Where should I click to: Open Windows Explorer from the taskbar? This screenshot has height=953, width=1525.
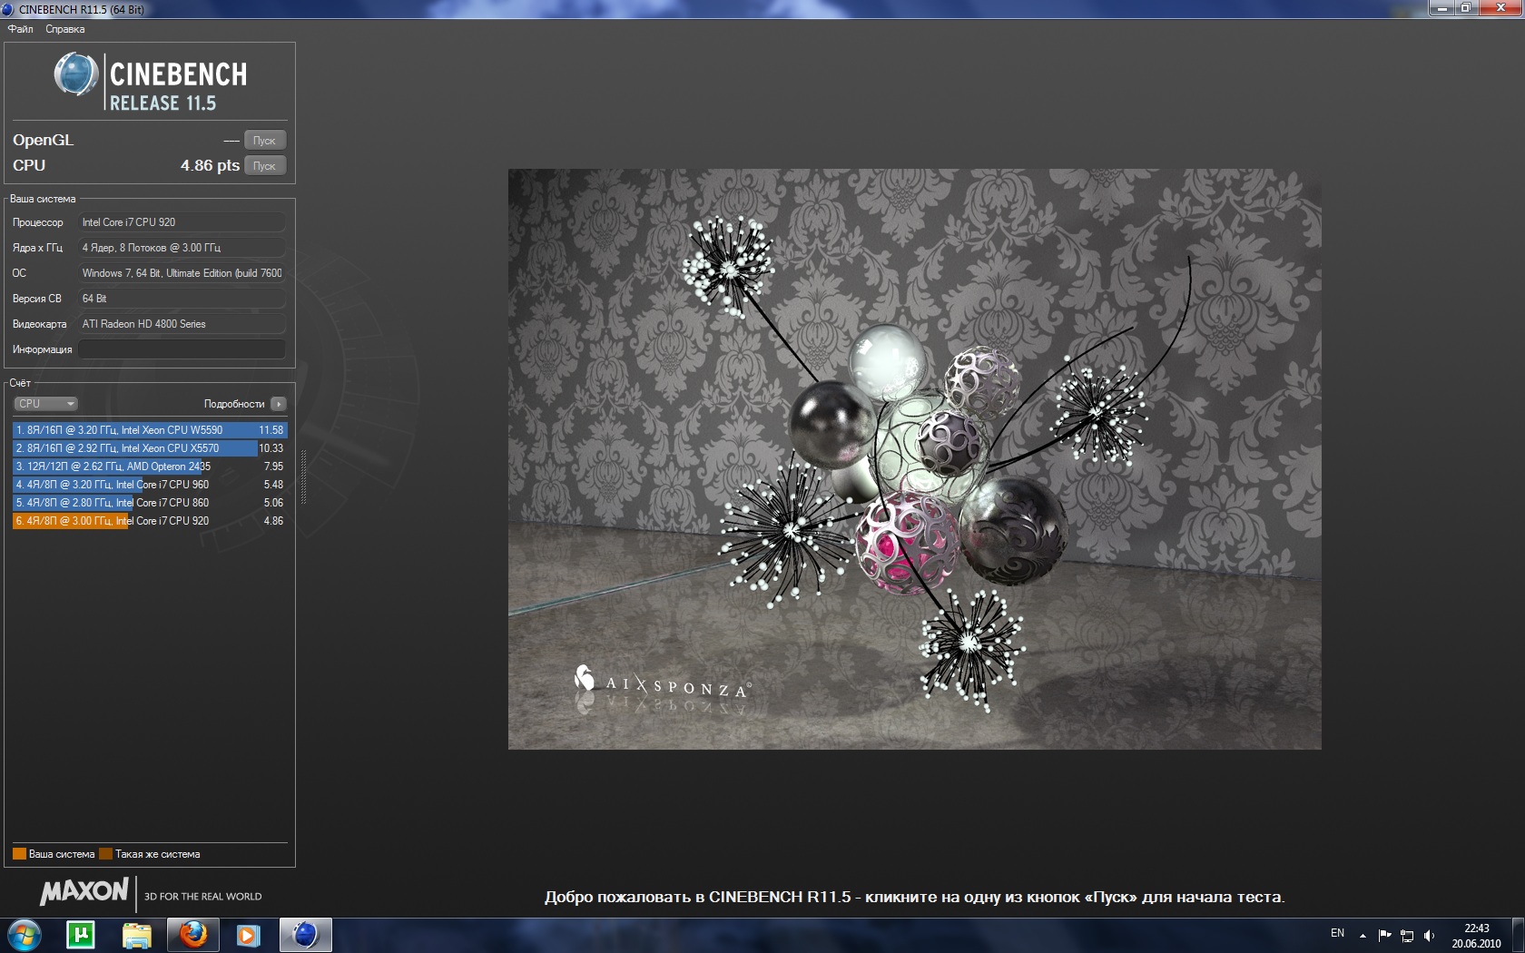(x=137, y=935)
